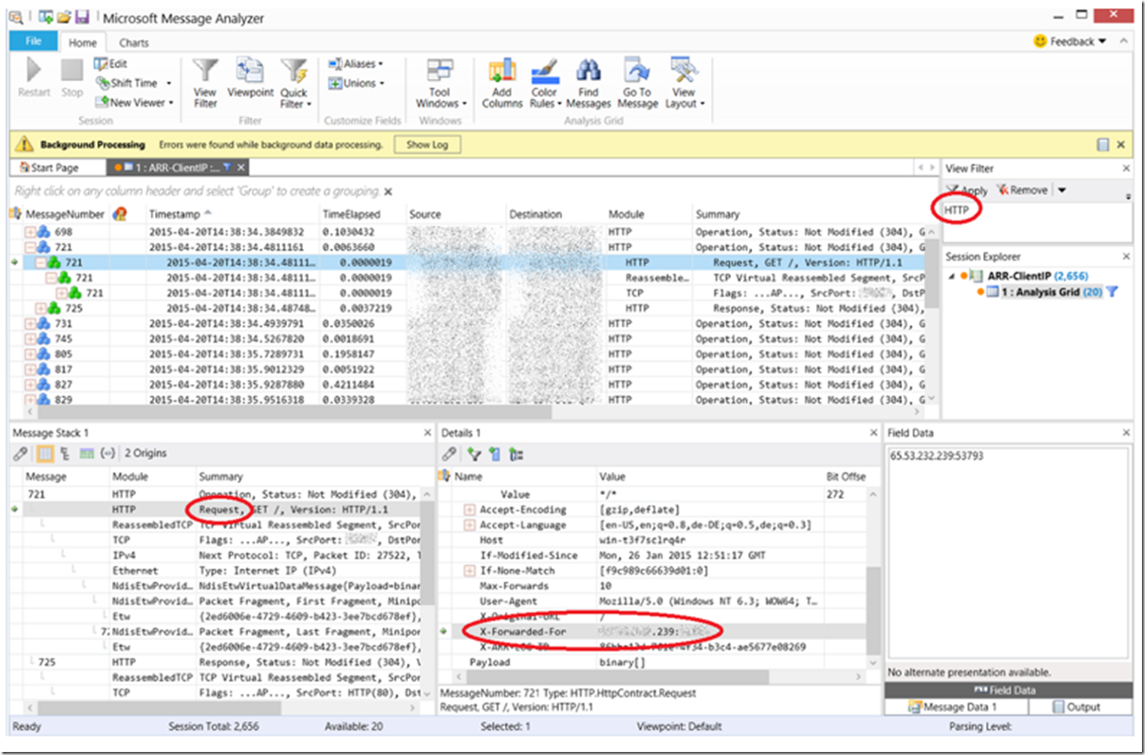Click the Go To Message icon

(x=637, y=71)
